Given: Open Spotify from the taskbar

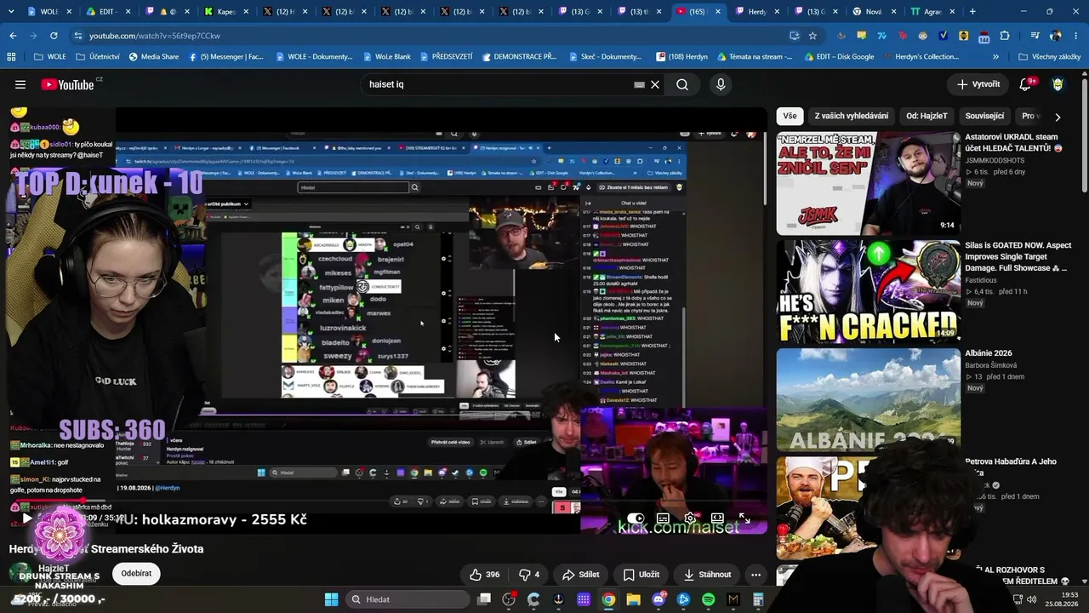Looking at the screenshot, I should coord(709,599).
